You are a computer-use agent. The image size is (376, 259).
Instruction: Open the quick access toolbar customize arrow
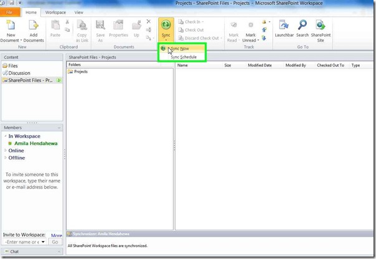(x=20, y=3)
